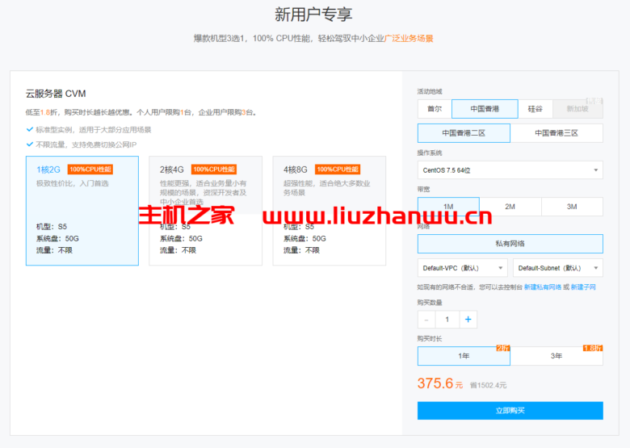Click the 375.6元 price text
Screen dimensions: 630x448
440,383
